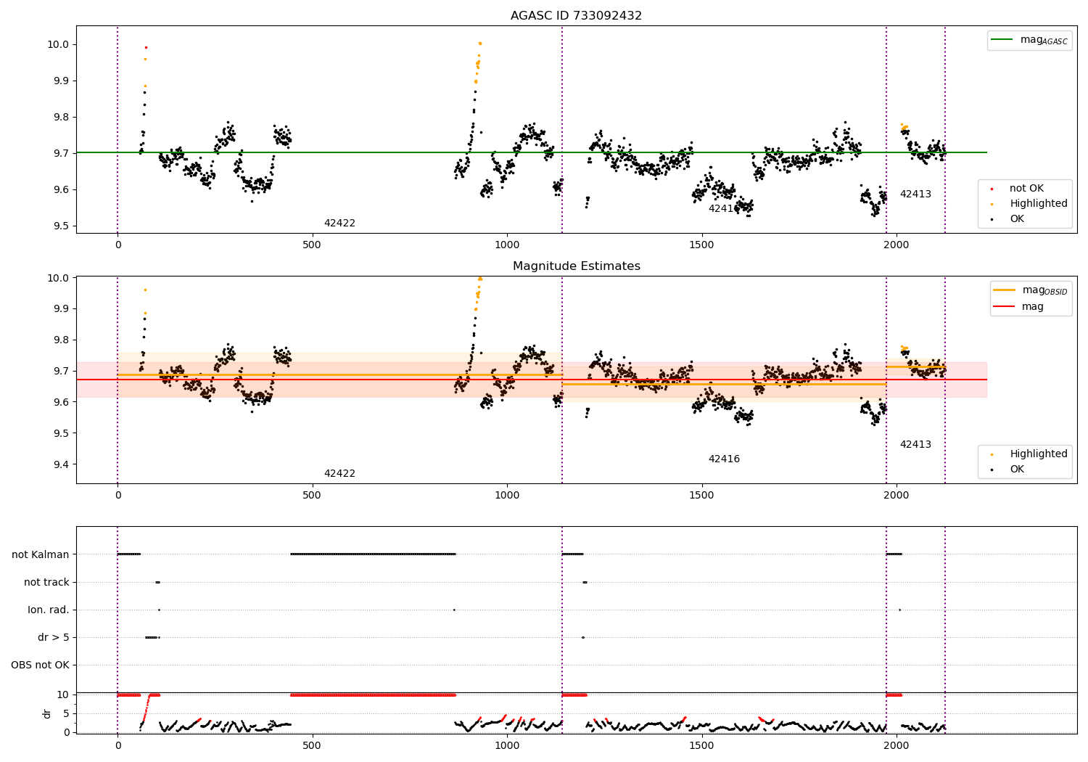
Task: Click the "Magnitude Estimates" panel title
Action: [576, 266]
